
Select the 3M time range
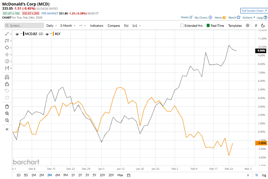point(50,175)
